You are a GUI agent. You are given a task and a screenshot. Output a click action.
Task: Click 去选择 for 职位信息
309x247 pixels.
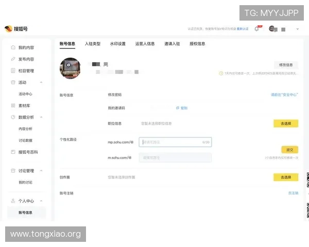[x=286, y=123]
